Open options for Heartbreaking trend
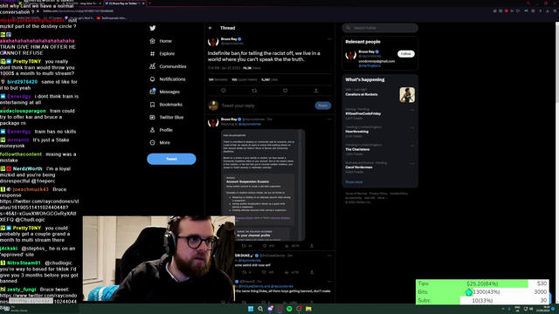Image resolution: width=559 pixels, height=314 pixels. tap(412, 127)
